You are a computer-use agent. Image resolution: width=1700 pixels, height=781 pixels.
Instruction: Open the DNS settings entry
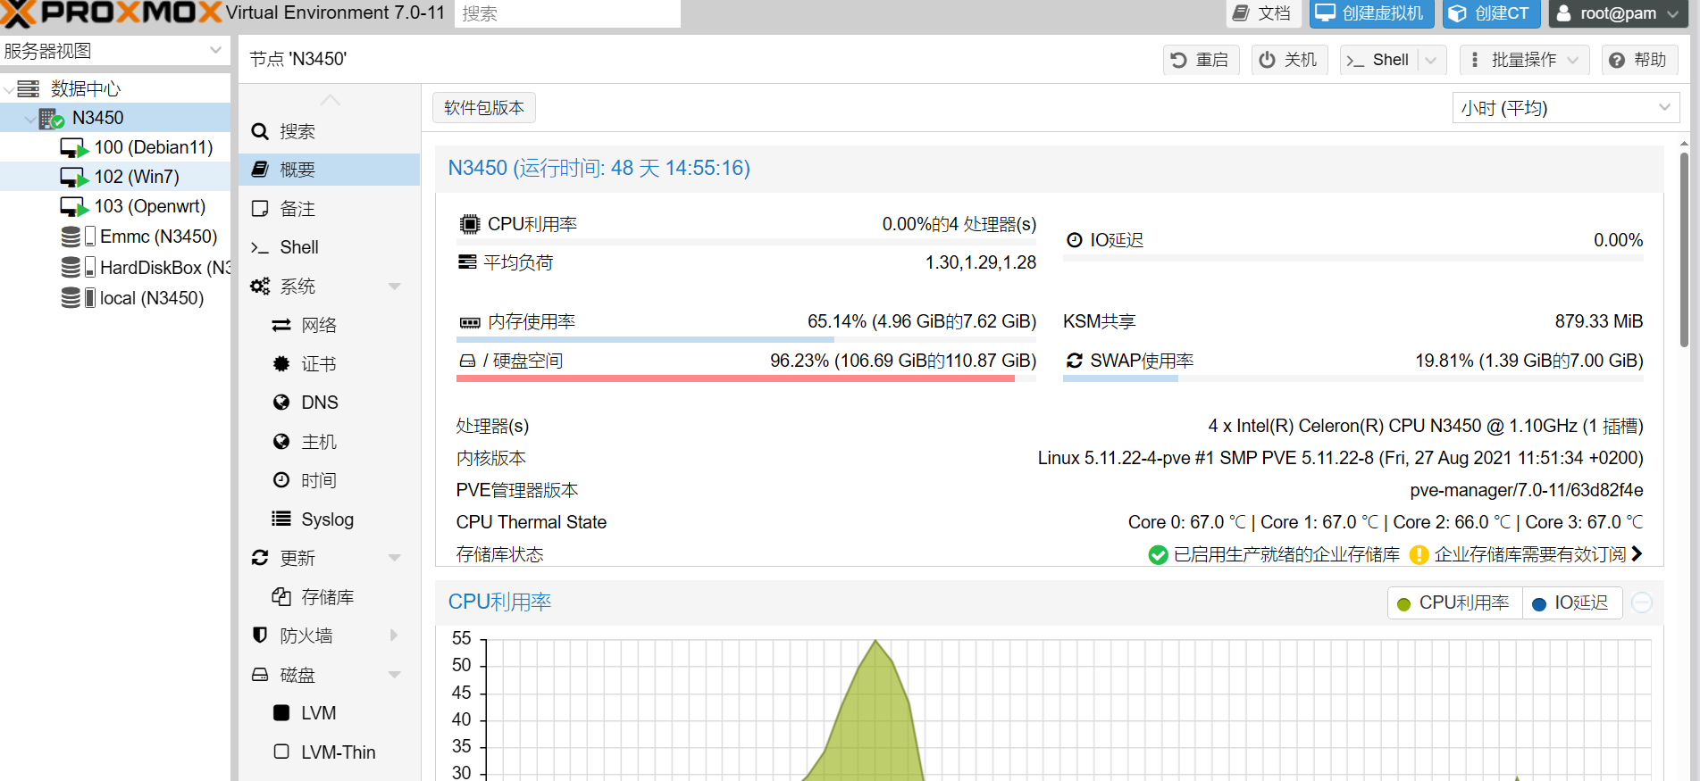tap(319, 403)
